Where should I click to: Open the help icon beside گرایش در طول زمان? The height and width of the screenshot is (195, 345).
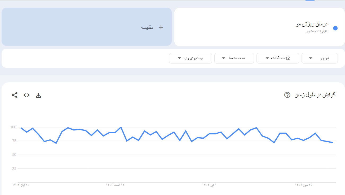(x=287, y=95)
